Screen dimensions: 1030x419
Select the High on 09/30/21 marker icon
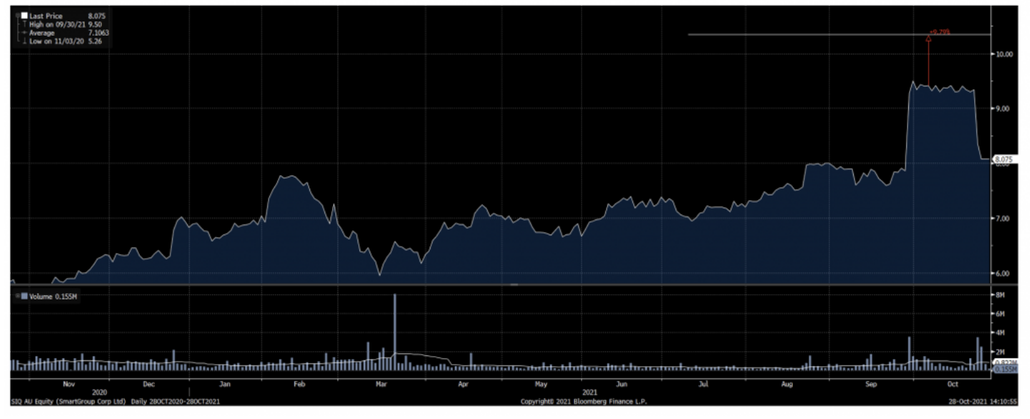24,24
